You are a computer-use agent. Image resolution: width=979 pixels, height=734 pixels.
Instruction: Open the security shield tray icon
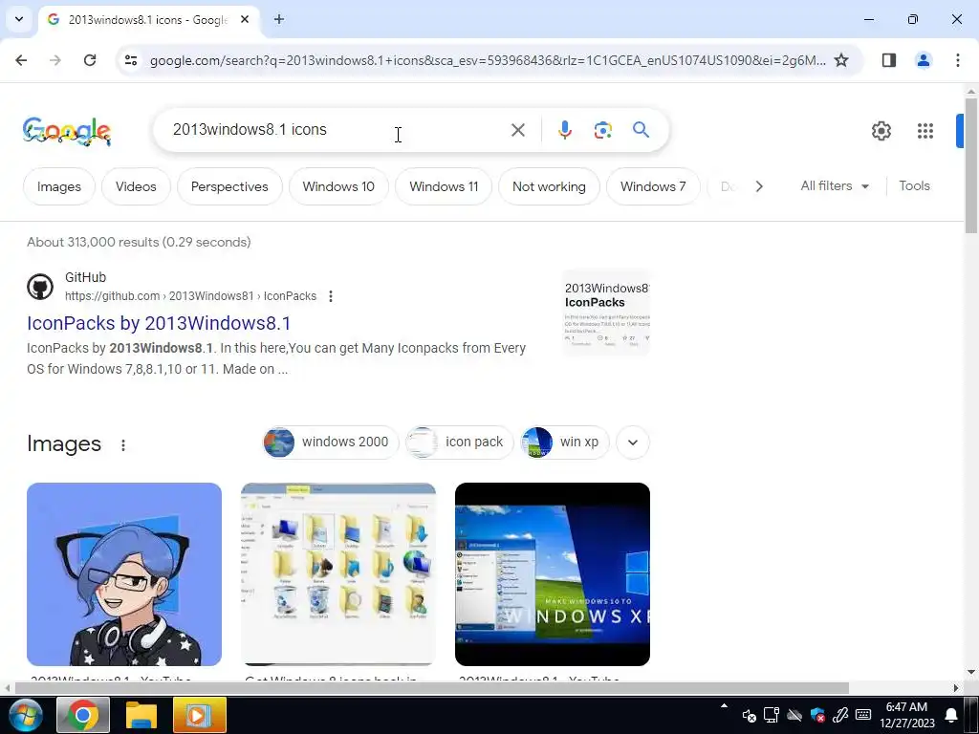point(817,715)
